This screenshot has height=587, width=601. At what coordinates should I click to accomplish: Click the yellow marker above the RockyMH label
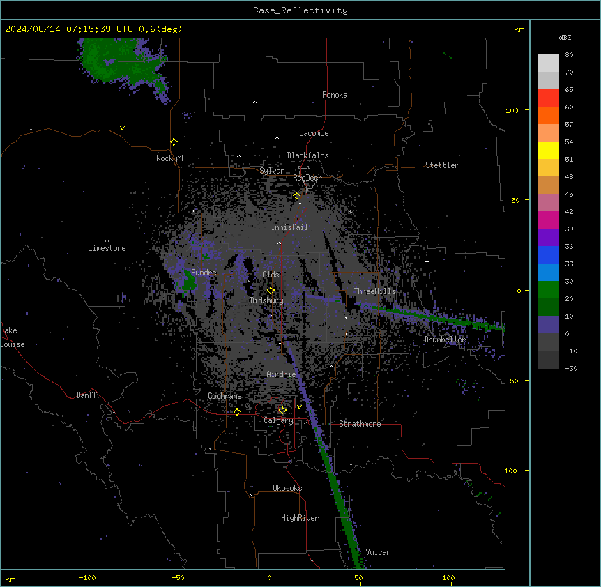[174, 142]
